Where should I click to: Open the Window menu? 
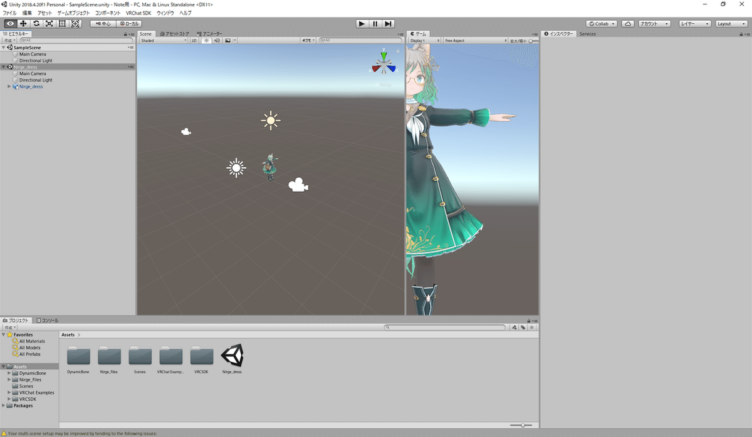165,13
